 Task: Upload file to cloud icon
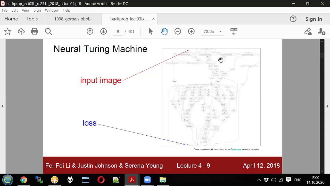(21, 32)
